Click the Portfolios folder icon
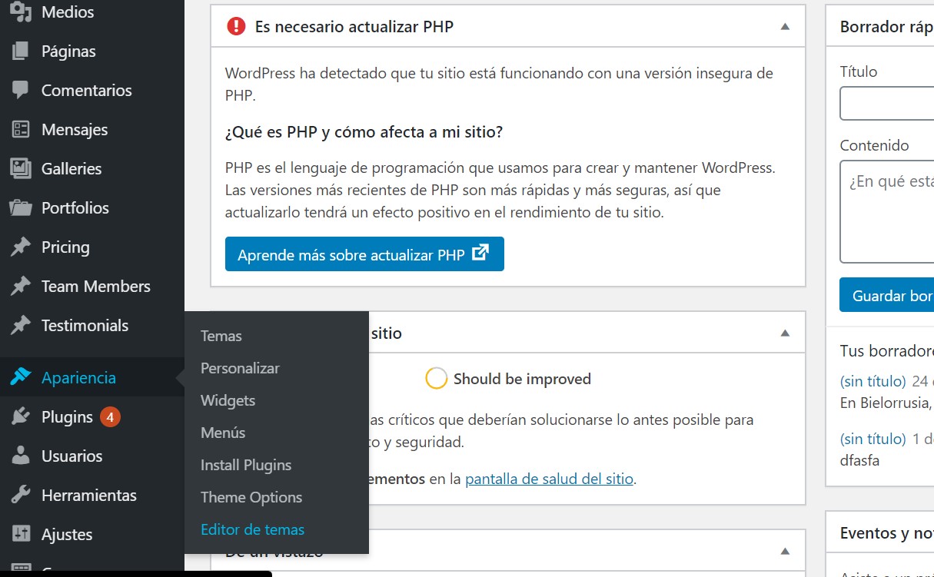 click(21, 207)
